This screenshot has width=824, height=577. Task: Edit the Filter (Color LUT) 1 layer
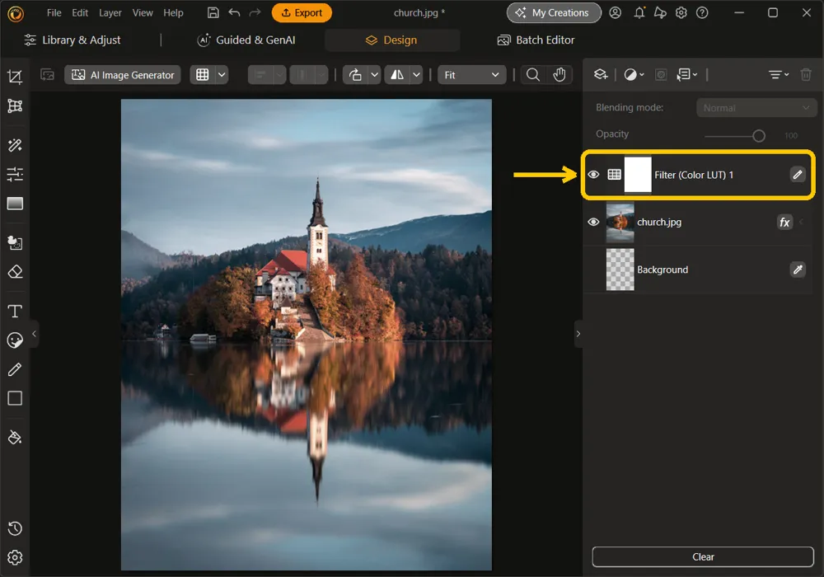point(797,175)
